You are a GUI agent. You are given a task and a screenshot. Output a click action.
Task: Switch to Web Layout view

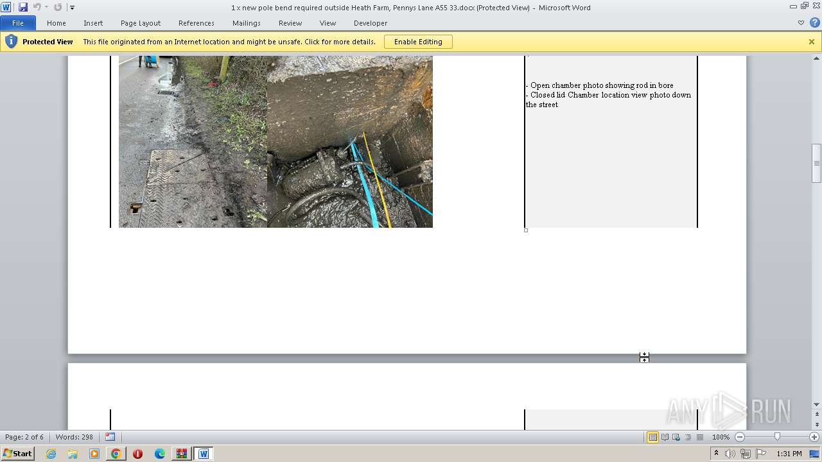(x=676, y=437)
